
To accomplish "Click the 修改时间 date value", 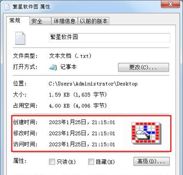I will (x=82, y=133).
